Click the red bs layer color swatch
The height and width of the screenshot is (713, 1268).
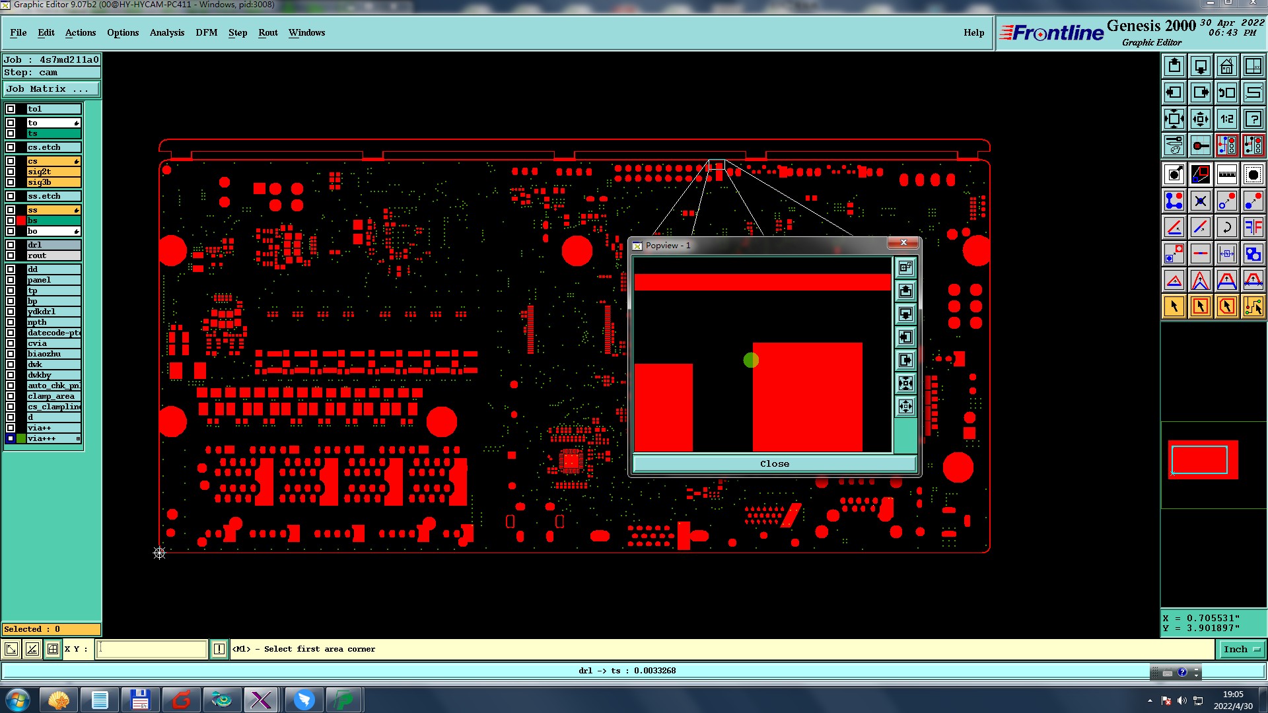[21, 221]
